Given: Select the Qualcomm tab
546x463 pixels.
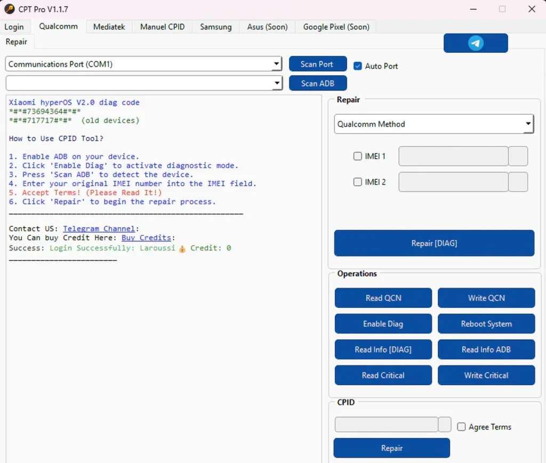Looking at the screenshot, I should pyautogui.click(x=58, y=26).
